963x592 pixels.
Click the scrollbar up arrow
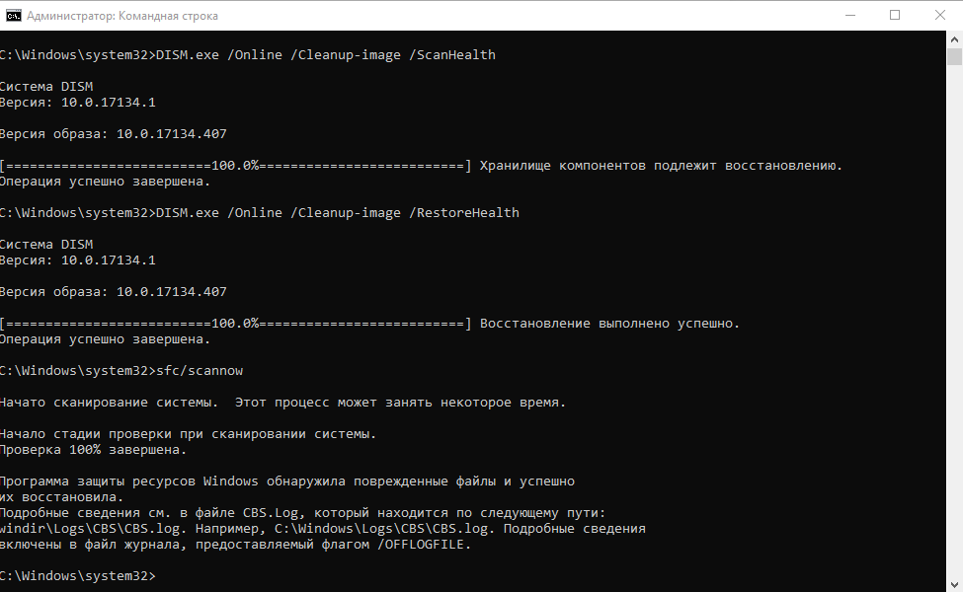pos(954,39)
